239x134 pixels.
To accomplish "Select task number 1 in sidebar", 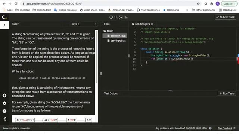I will tap(4, 25).
